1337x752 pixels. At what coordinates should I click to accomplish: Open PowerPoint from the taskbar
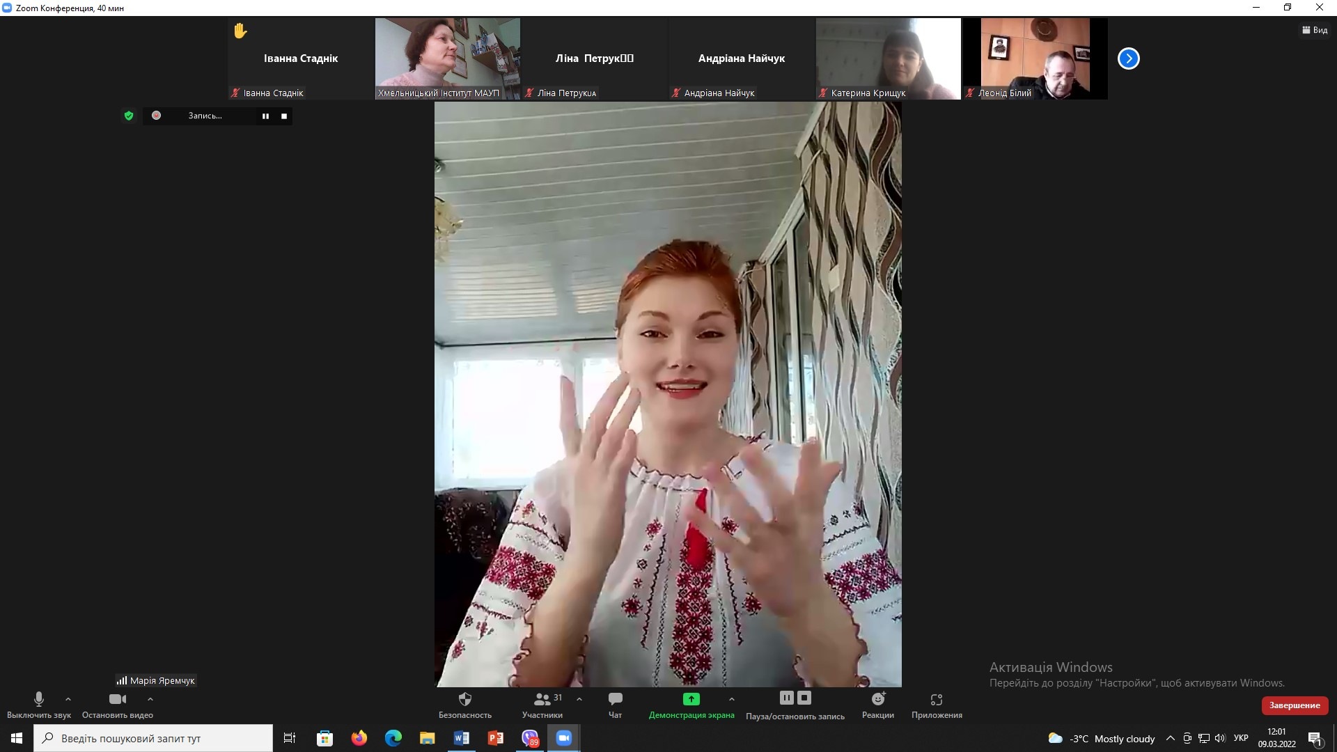[x=495, y=738]
